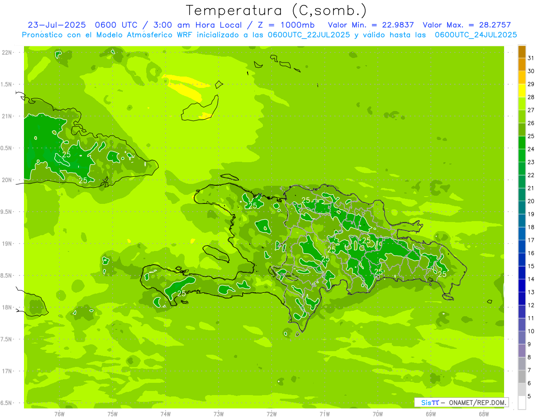Click the '17' value on the color scale
The width and height of the screenshot is (543, 420).
531,240
